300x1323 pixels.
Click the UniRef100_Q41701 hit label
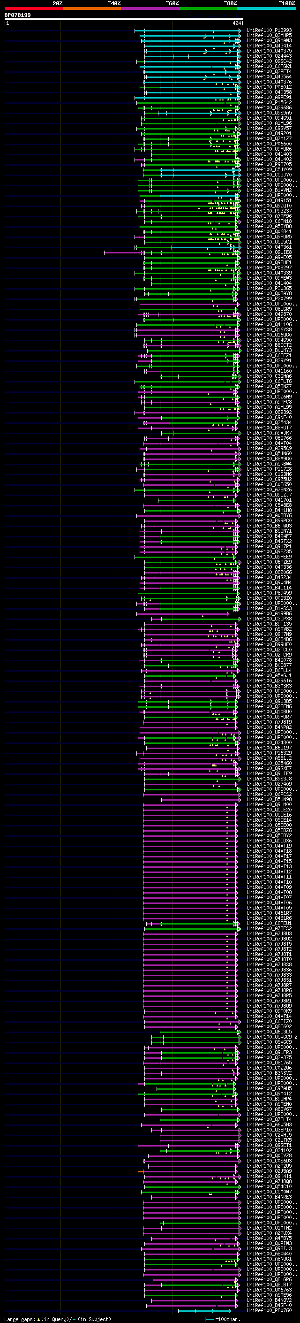pyautogui.click(x=269, y=500)
